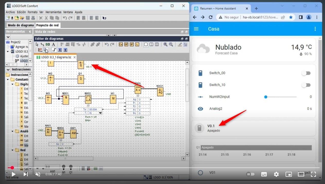
Task: Toggle the Switch_00 switch
Action: [x=306, y=73]
